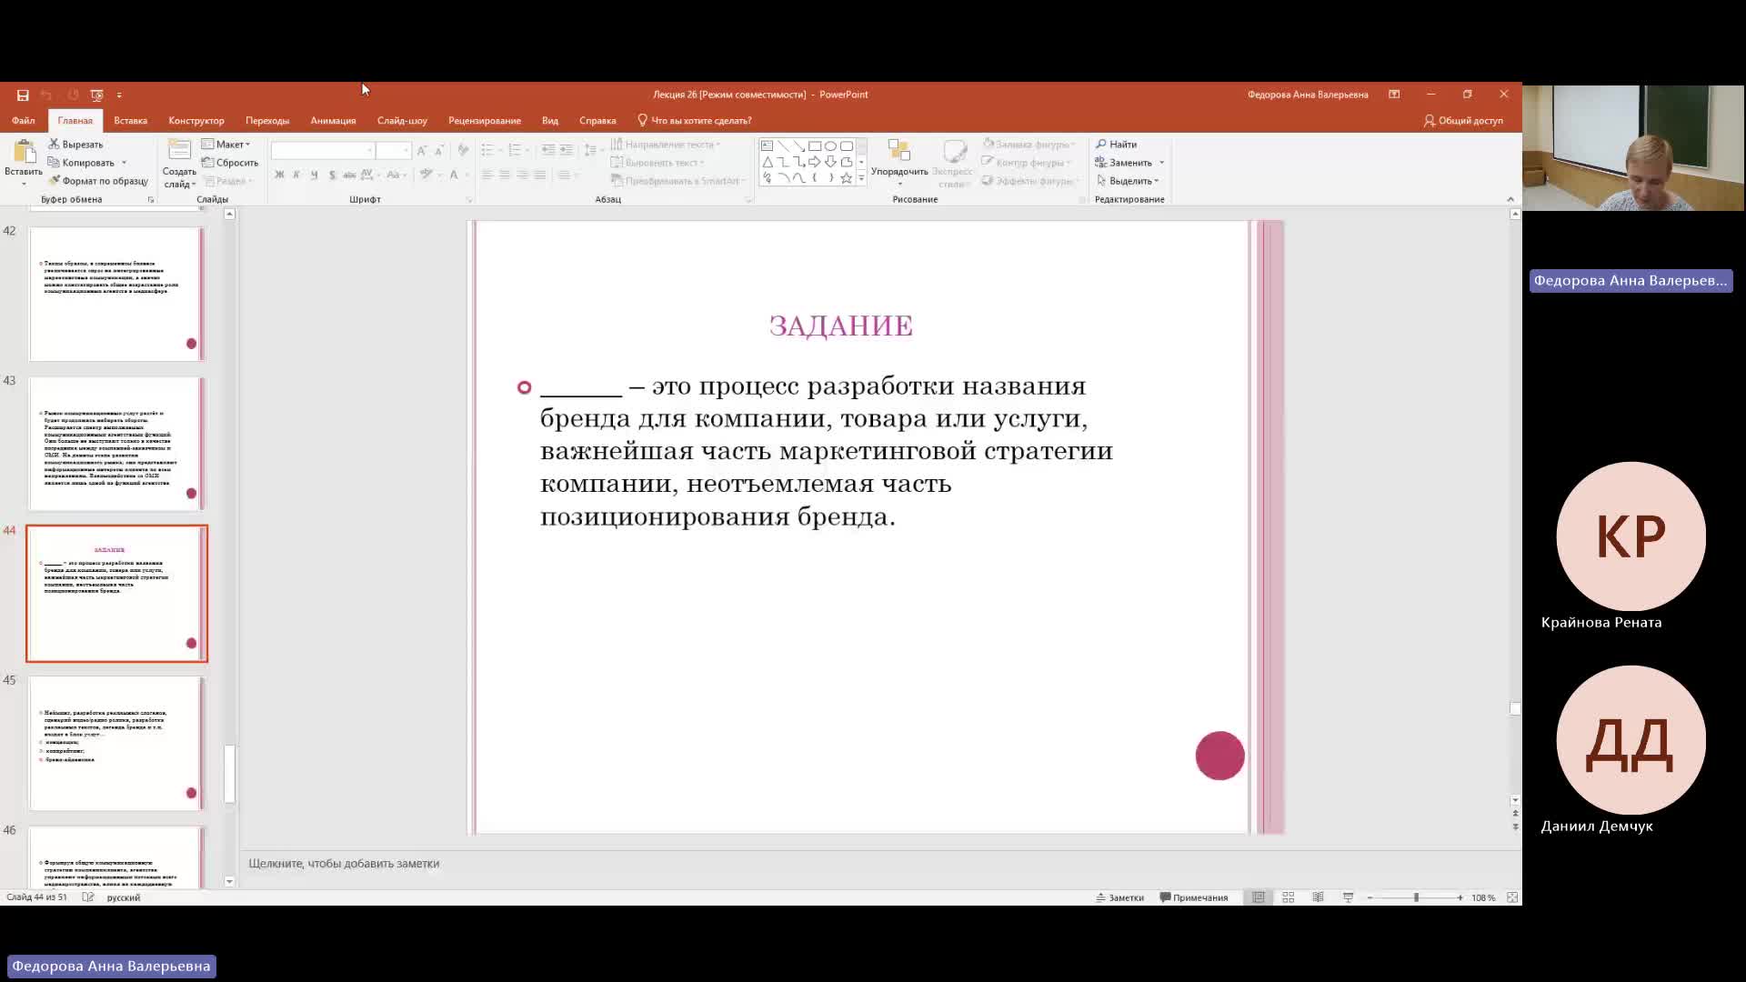Open the Help (Справка) tab
1746x982 pixels.
[x=597, y=121]
